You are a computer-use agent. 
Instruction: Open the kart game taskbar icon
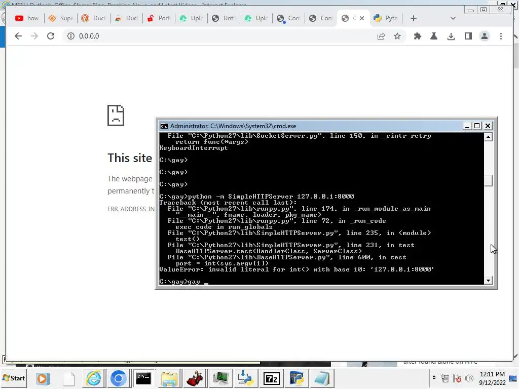pyautogui.click(x=195, y=378)
